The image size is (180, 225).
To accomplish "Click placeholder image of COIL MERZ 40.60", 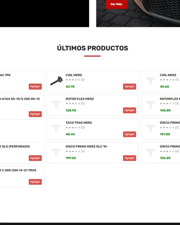I will pyautogui.click(x=151, y=81).
